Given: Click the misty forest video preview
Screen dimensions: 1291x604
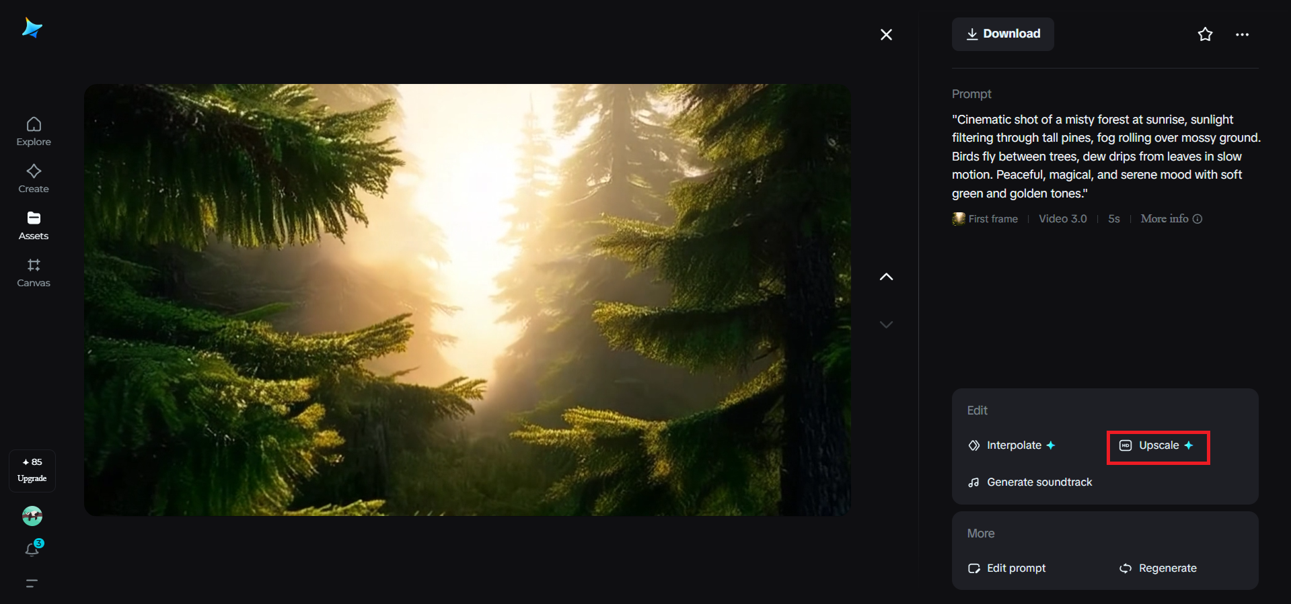Looking at the screenshot, I should coord(468,300).
